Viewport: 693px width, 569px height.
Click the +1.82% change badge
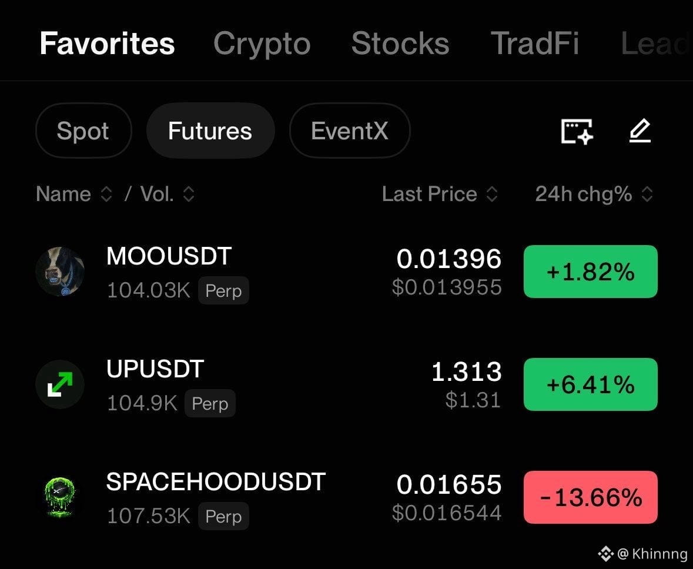point(591,272)
